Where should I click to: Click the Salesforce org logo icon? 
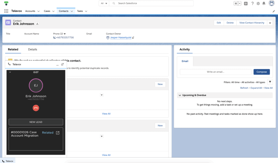point(6,3)
